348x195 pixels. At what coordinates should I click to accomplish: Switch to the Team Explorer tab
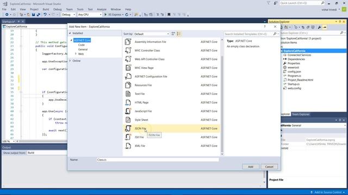click(301, 114)
